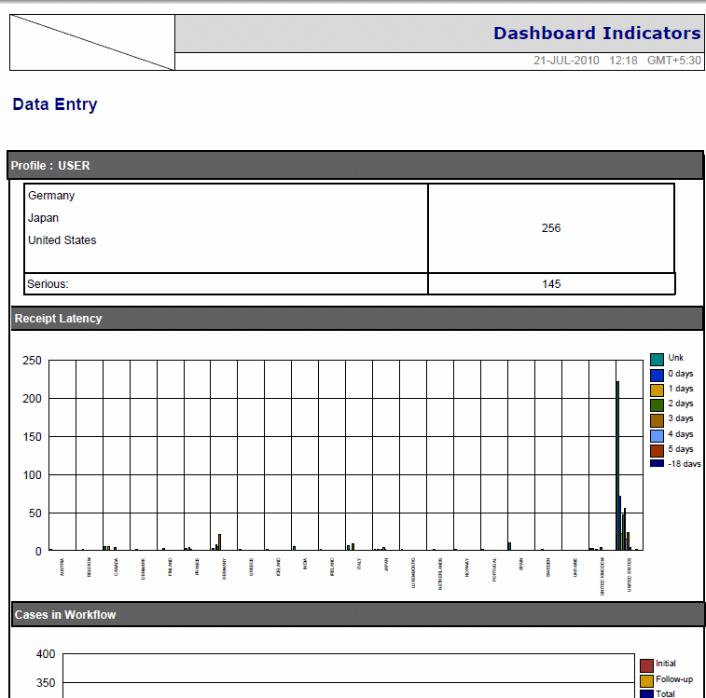Click the 250 axis value
The height and width of the screenshot is (698, 706).
(32, 361)
